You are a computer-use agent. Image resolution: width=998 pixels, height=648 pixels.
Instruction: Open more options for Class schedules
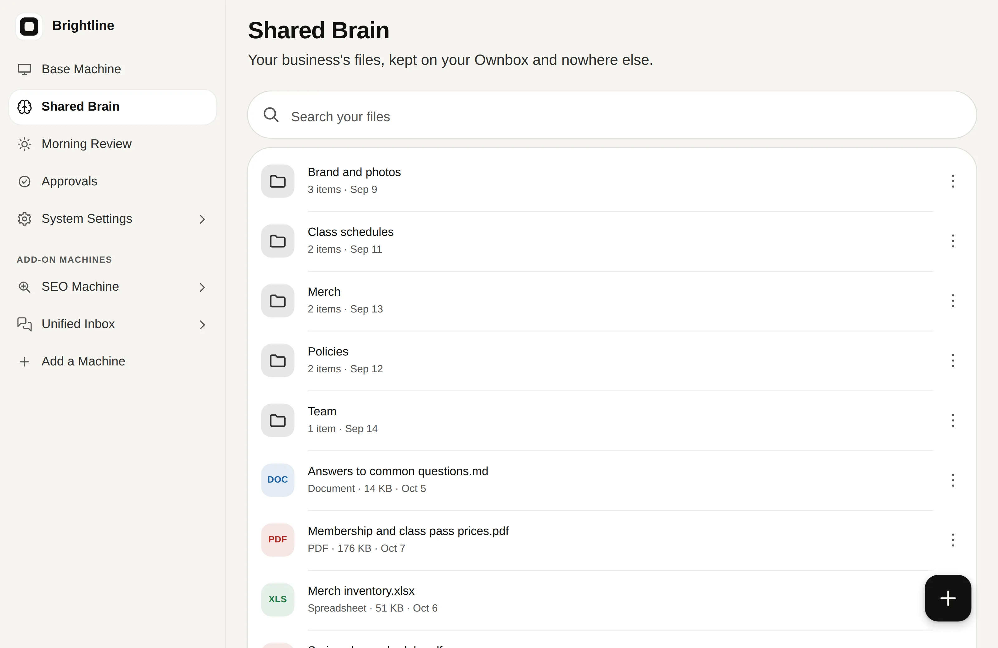pos(953,241)
